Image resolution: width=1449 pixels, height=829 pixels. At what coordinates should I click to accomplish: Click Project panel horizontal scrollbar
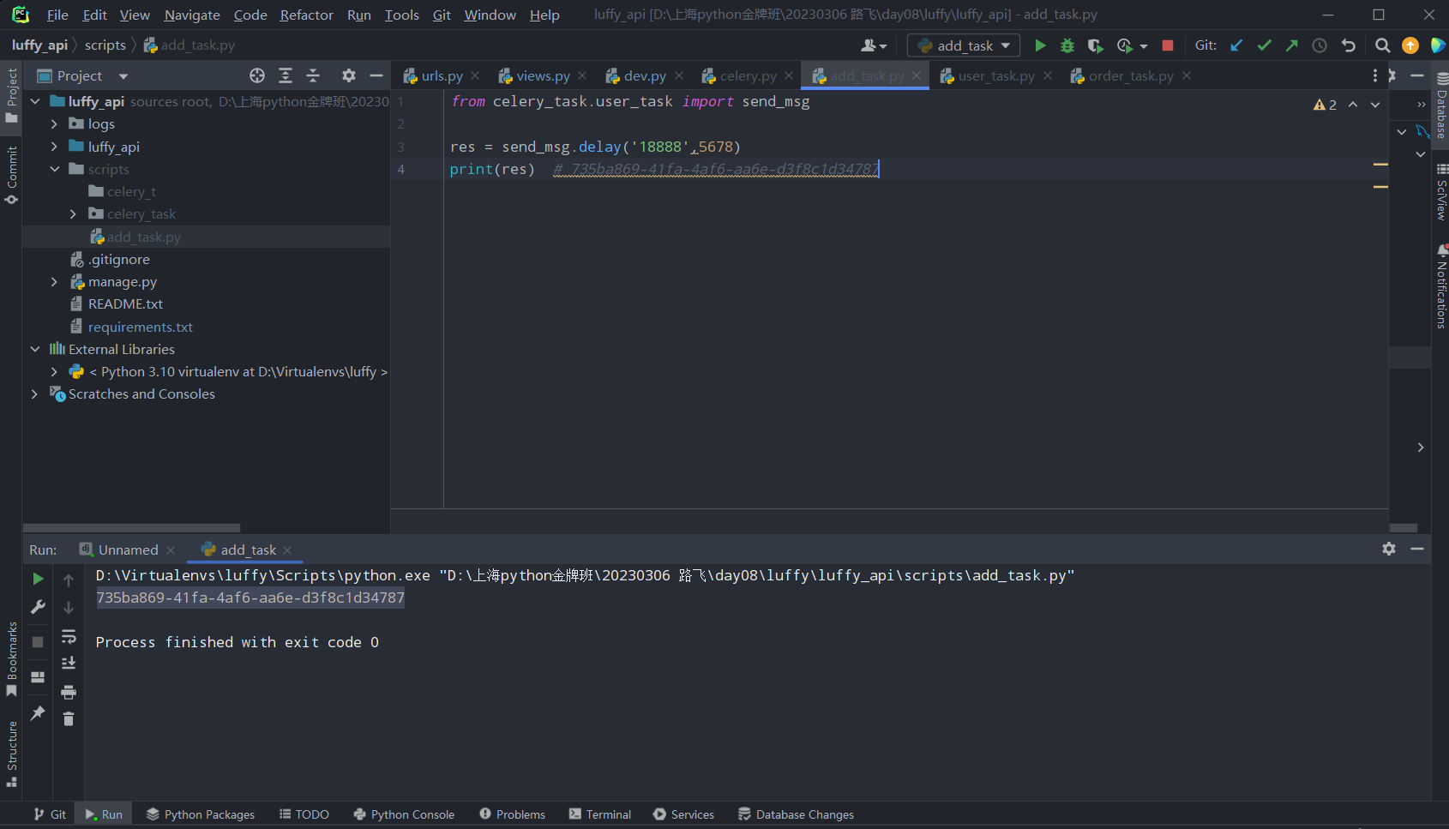point(131,528)
